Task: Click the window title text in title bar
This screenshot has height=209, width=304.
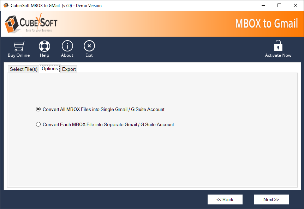Action: pos(56,6)
